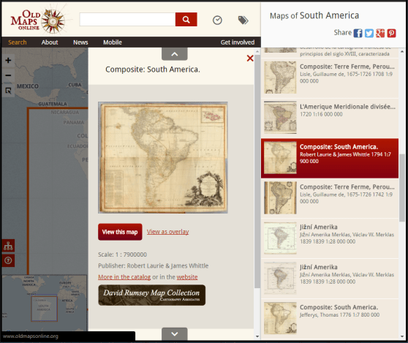Click the detail panel scrollbar
Image resolution: width=408 pixels, height=343 pixels.
(x=257, y=172)
